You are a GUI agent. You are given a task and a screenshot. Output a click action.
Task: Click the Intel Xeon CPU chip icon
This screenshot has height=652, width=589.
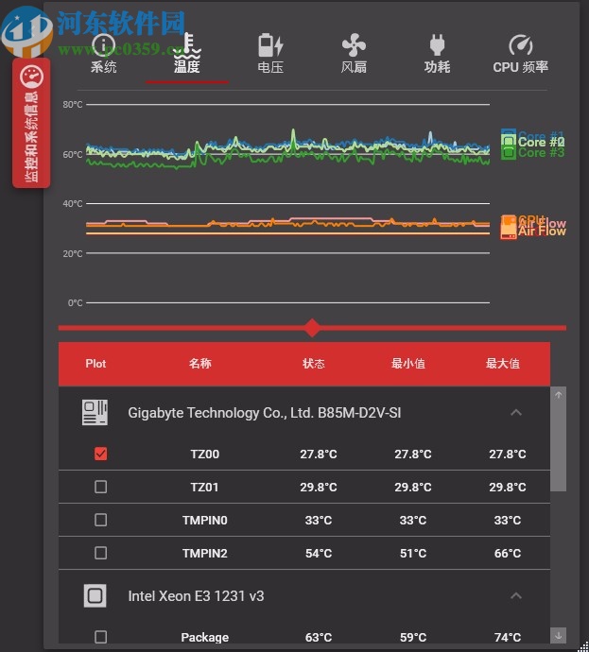95,596
